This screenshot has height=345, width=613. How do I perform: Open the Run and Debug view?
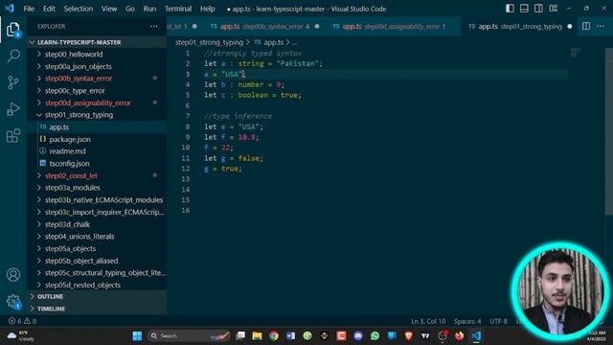coord(12,109)
